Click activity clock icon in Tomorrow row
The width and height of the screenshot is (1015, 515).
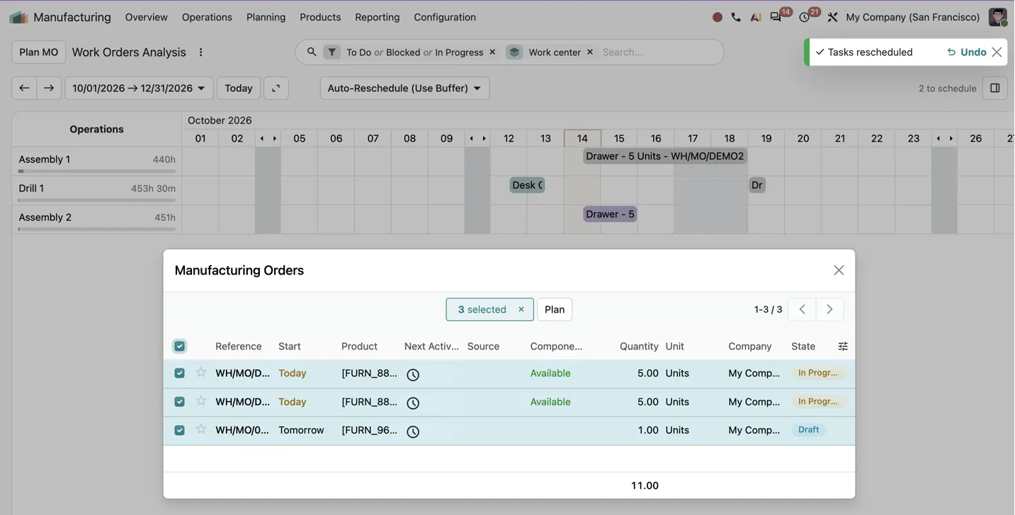(x=413, y=431)
